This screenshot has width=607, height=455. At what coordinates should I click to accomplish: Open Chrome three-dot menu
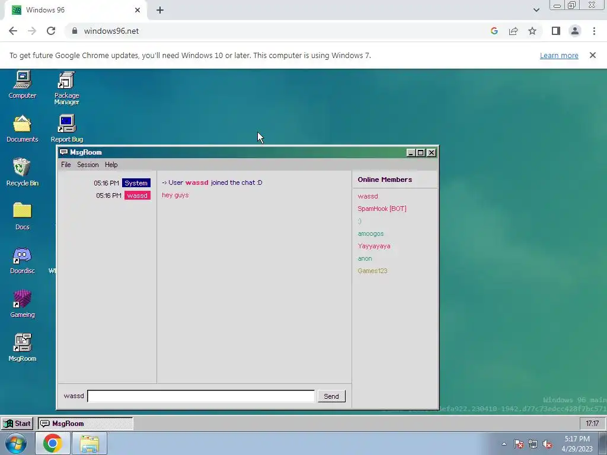tap(594, 31)
